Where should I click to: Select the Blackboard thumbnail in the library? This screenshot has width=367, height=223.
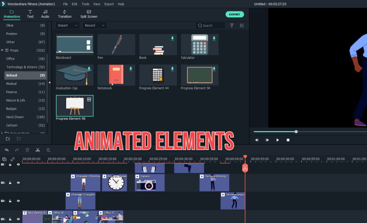click(74, 45)
